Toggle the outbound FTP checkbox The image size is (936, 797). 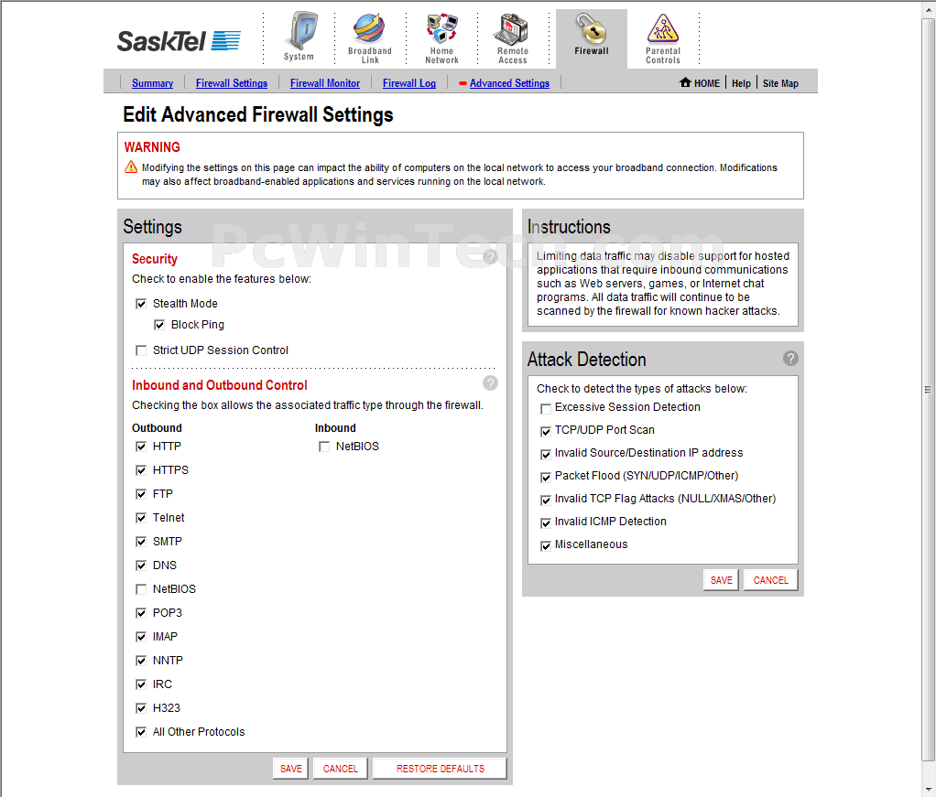coord(141,494)
